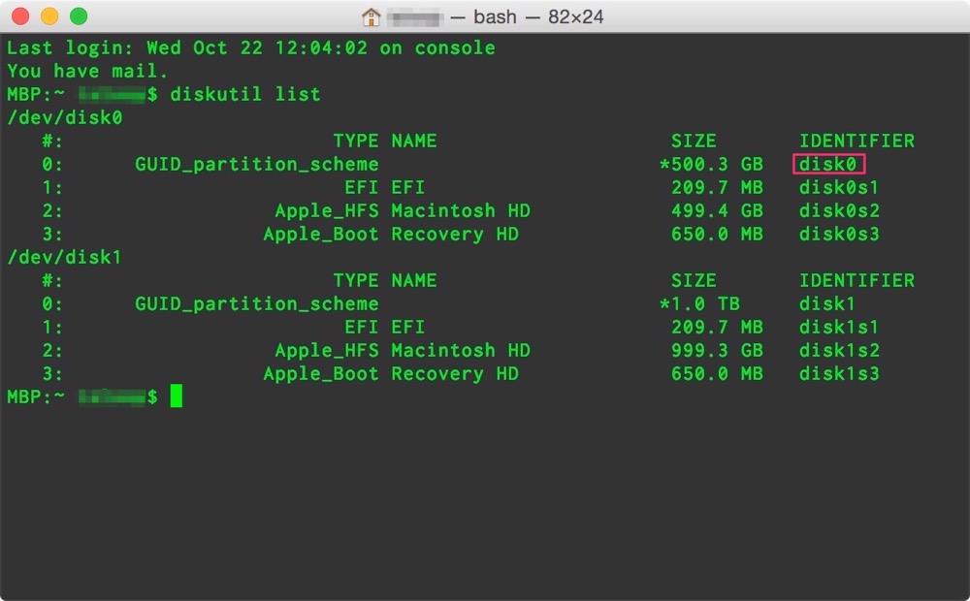Screen dimensions: 970x601
Task: Click the '499.4 GB' size value
Action: [x=717, y=211]
